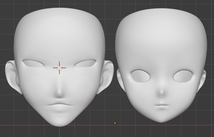214x137 pixels.
Task: Click the right head's round left eye socket
Action: (140, 75)
